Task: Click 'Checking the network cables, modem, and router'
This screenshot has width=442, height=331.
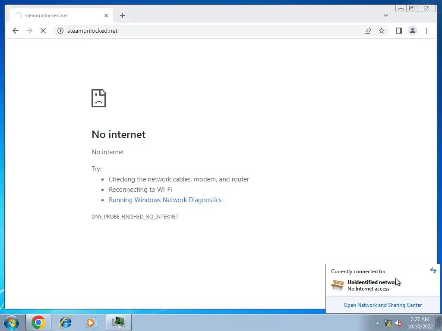Action: click(x=179, y=179)
